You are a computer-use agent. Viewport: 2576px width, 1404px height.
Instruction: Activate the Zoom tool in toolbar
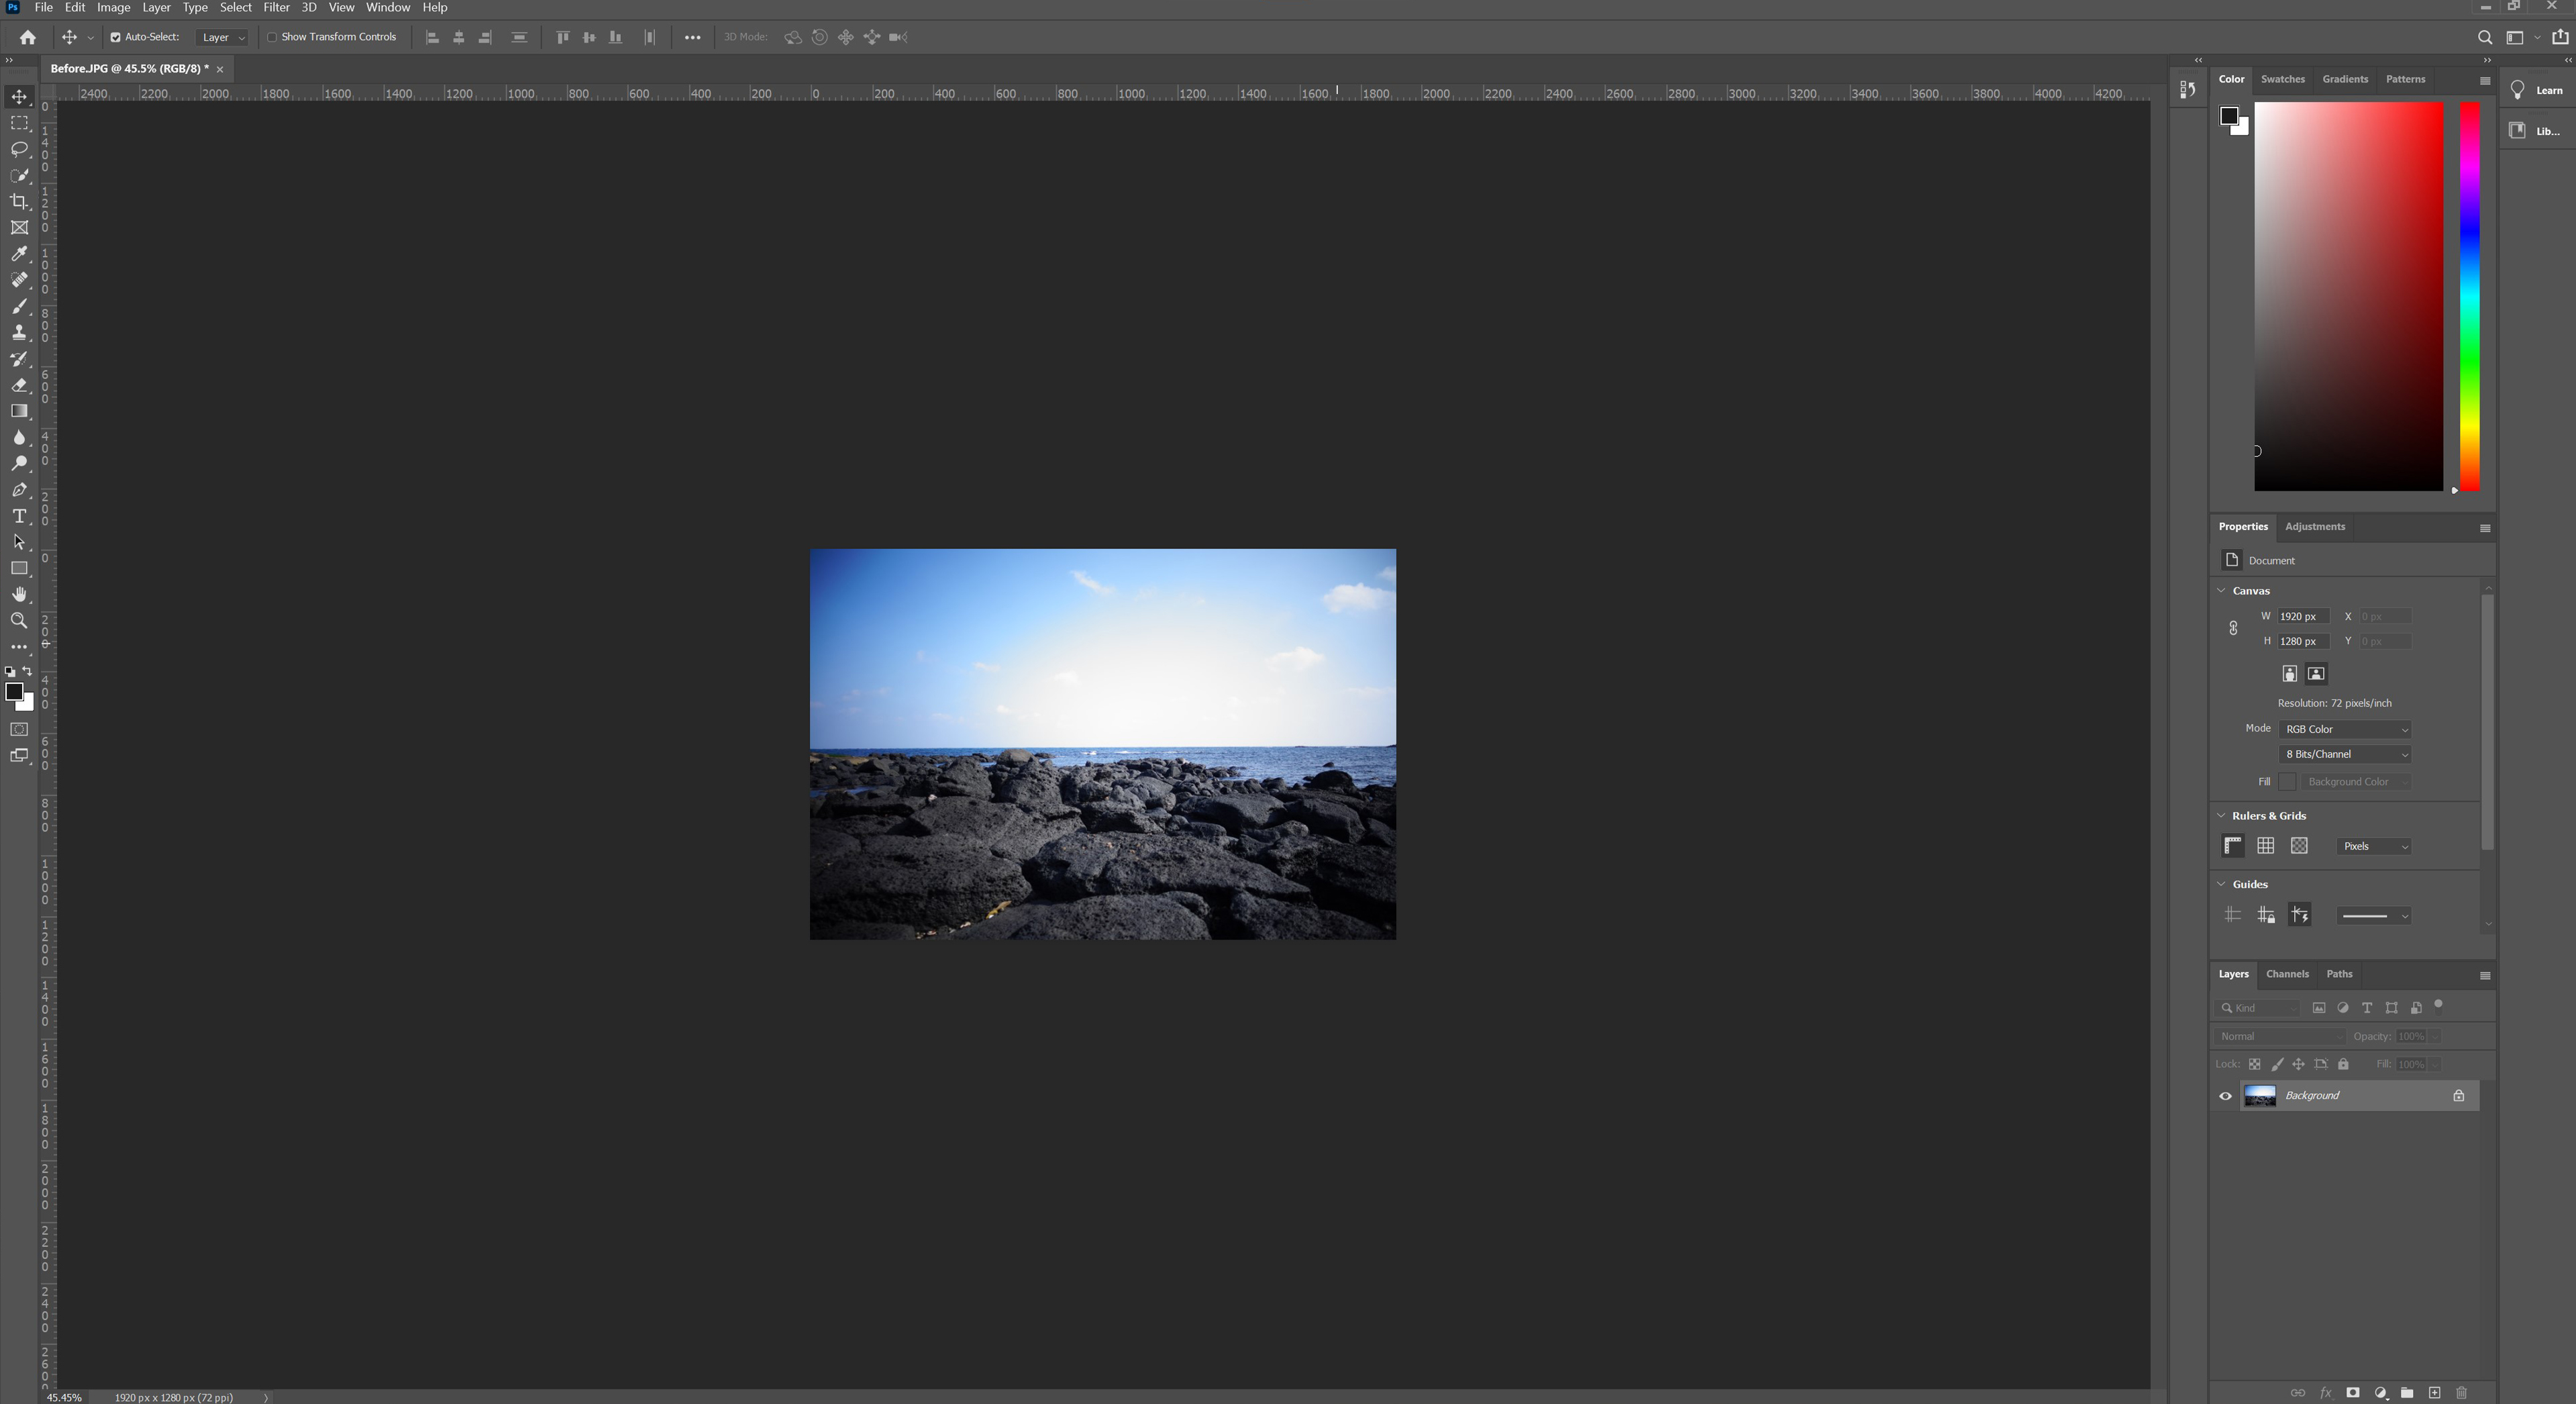click(x=19, y=621)
